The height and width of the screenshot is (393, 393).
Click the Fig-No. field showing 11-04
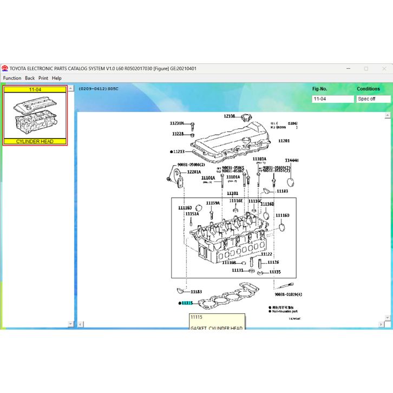[x=332, y=99]
